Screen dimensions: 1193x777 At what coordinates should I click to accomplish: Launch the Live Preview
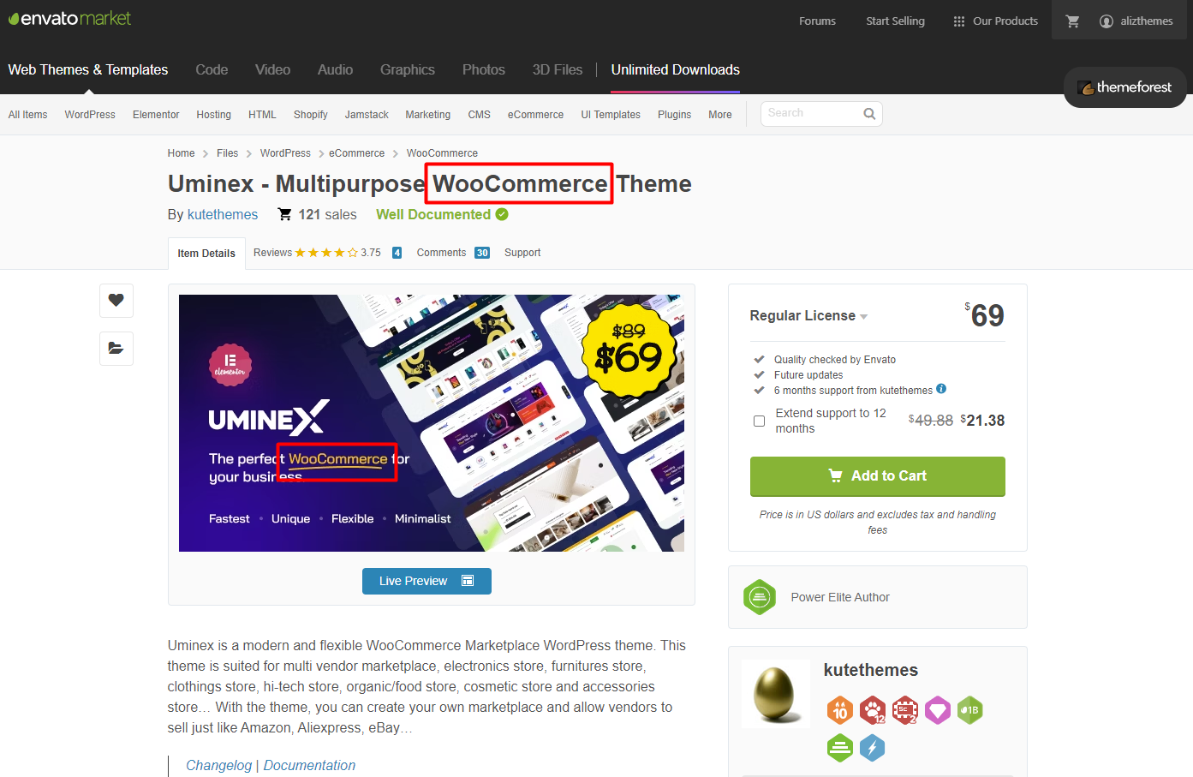tap(426, 581)
